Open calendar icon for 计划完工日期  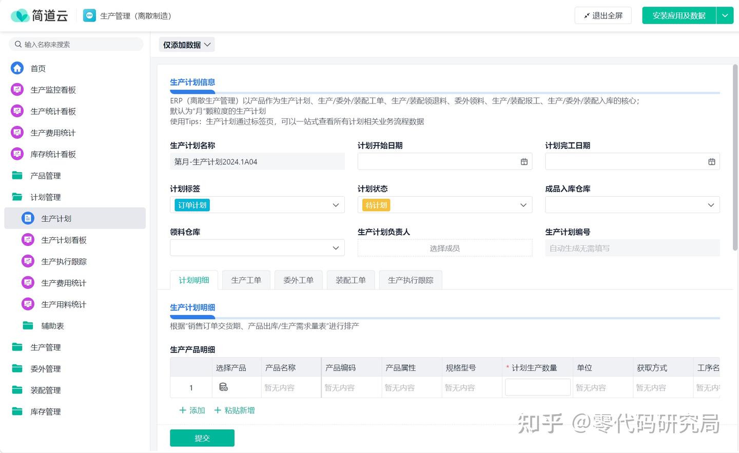pyautogui.click(x=711, y=162)
